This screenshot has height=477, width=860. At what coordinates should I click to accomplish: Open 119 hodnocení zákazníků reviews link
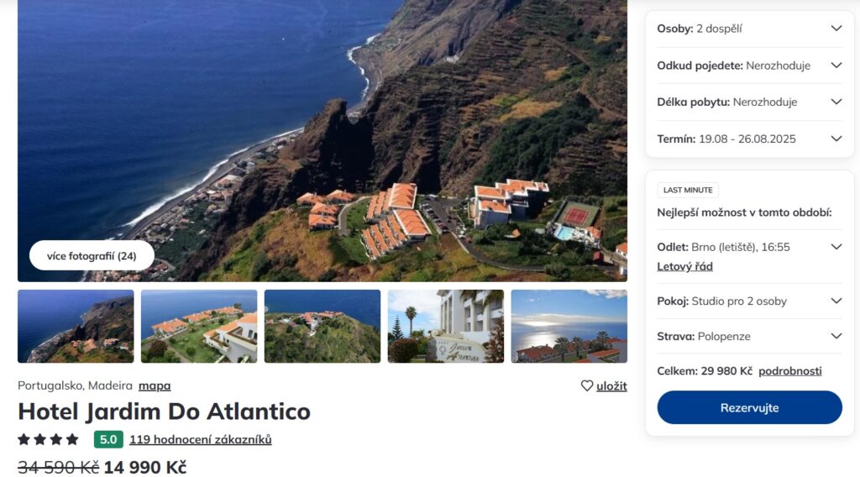(x=200, y=439)
